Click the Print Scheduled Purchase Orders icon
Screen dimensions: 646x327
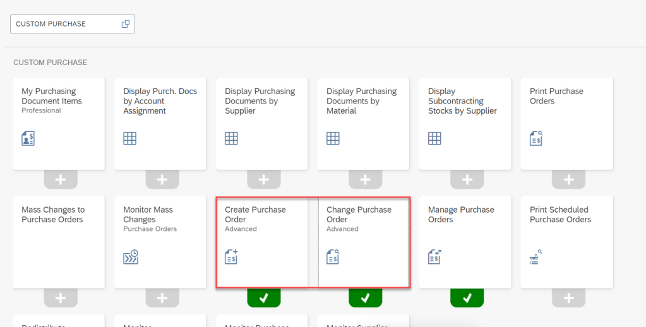pyautogui.click(x=536, y=257)
